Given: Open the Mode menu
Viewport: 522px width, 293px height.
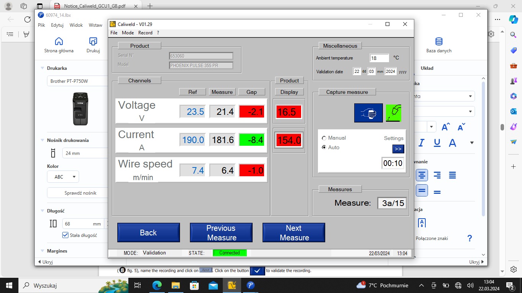Looking at the screenshot, I should click(128, 33).
